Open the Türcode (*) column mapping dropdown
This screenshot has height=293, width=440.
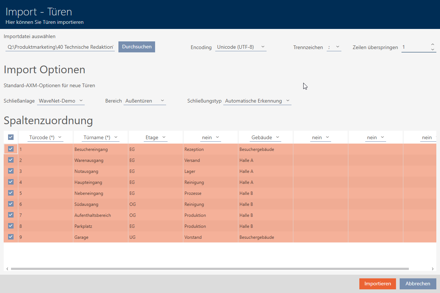tap(45, 137)
